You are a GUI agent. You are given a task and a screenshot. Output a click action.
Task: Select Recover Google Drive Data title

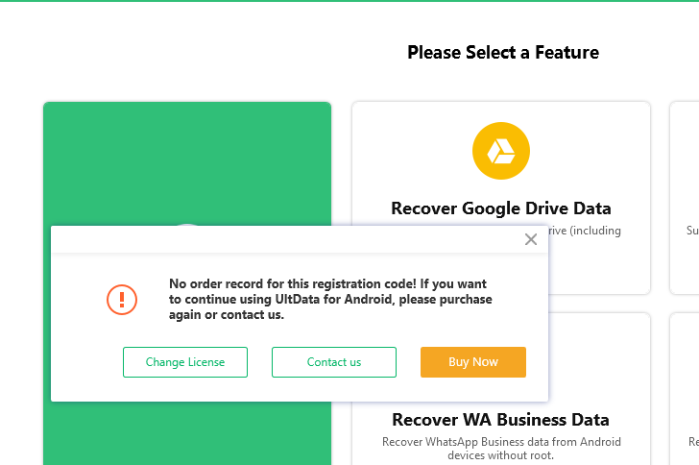point(501,208)
